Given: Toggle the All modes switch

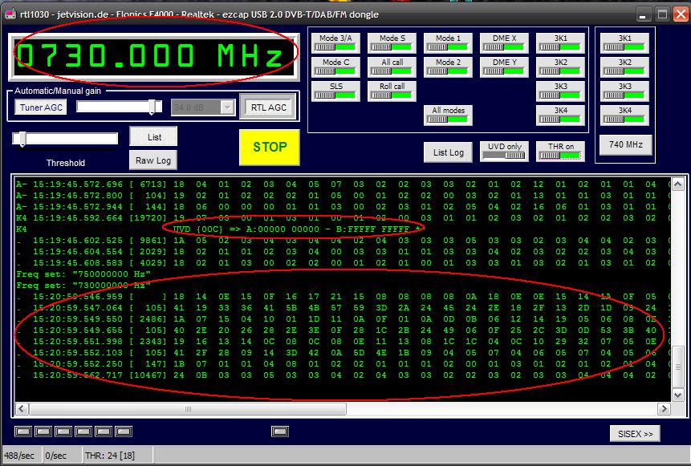Looking at the screenshot, I should click(448, 115).
